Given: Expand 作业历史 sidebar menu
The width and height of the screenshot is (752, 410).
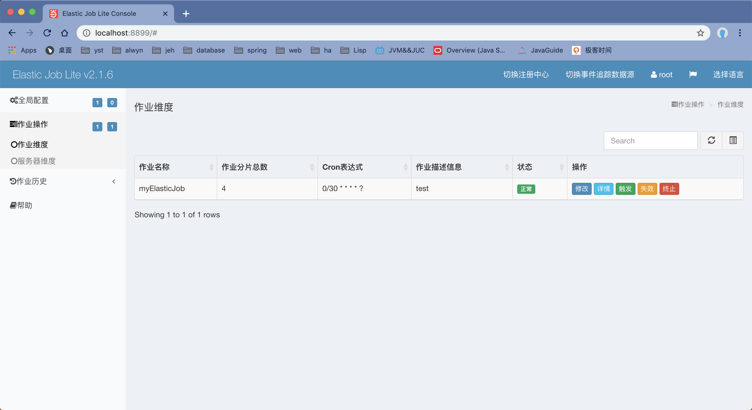Looking at the screenshot, I should click(x=63, y=181).
